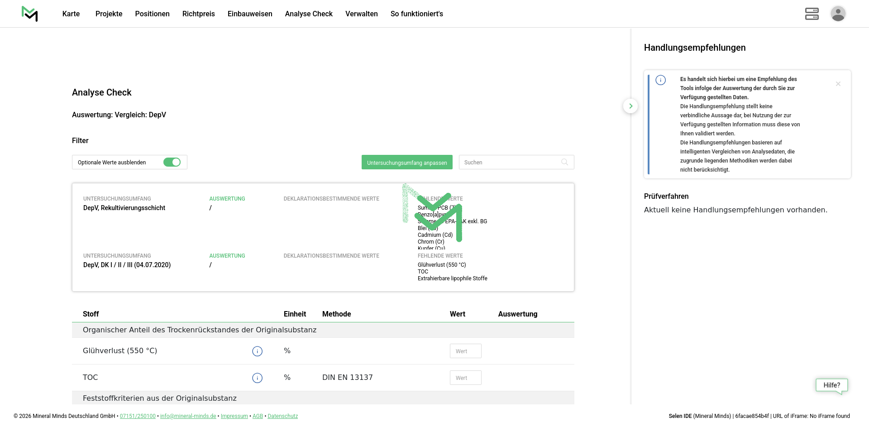Dismiss the recommendation notice with X

click(x=838, y=84)
